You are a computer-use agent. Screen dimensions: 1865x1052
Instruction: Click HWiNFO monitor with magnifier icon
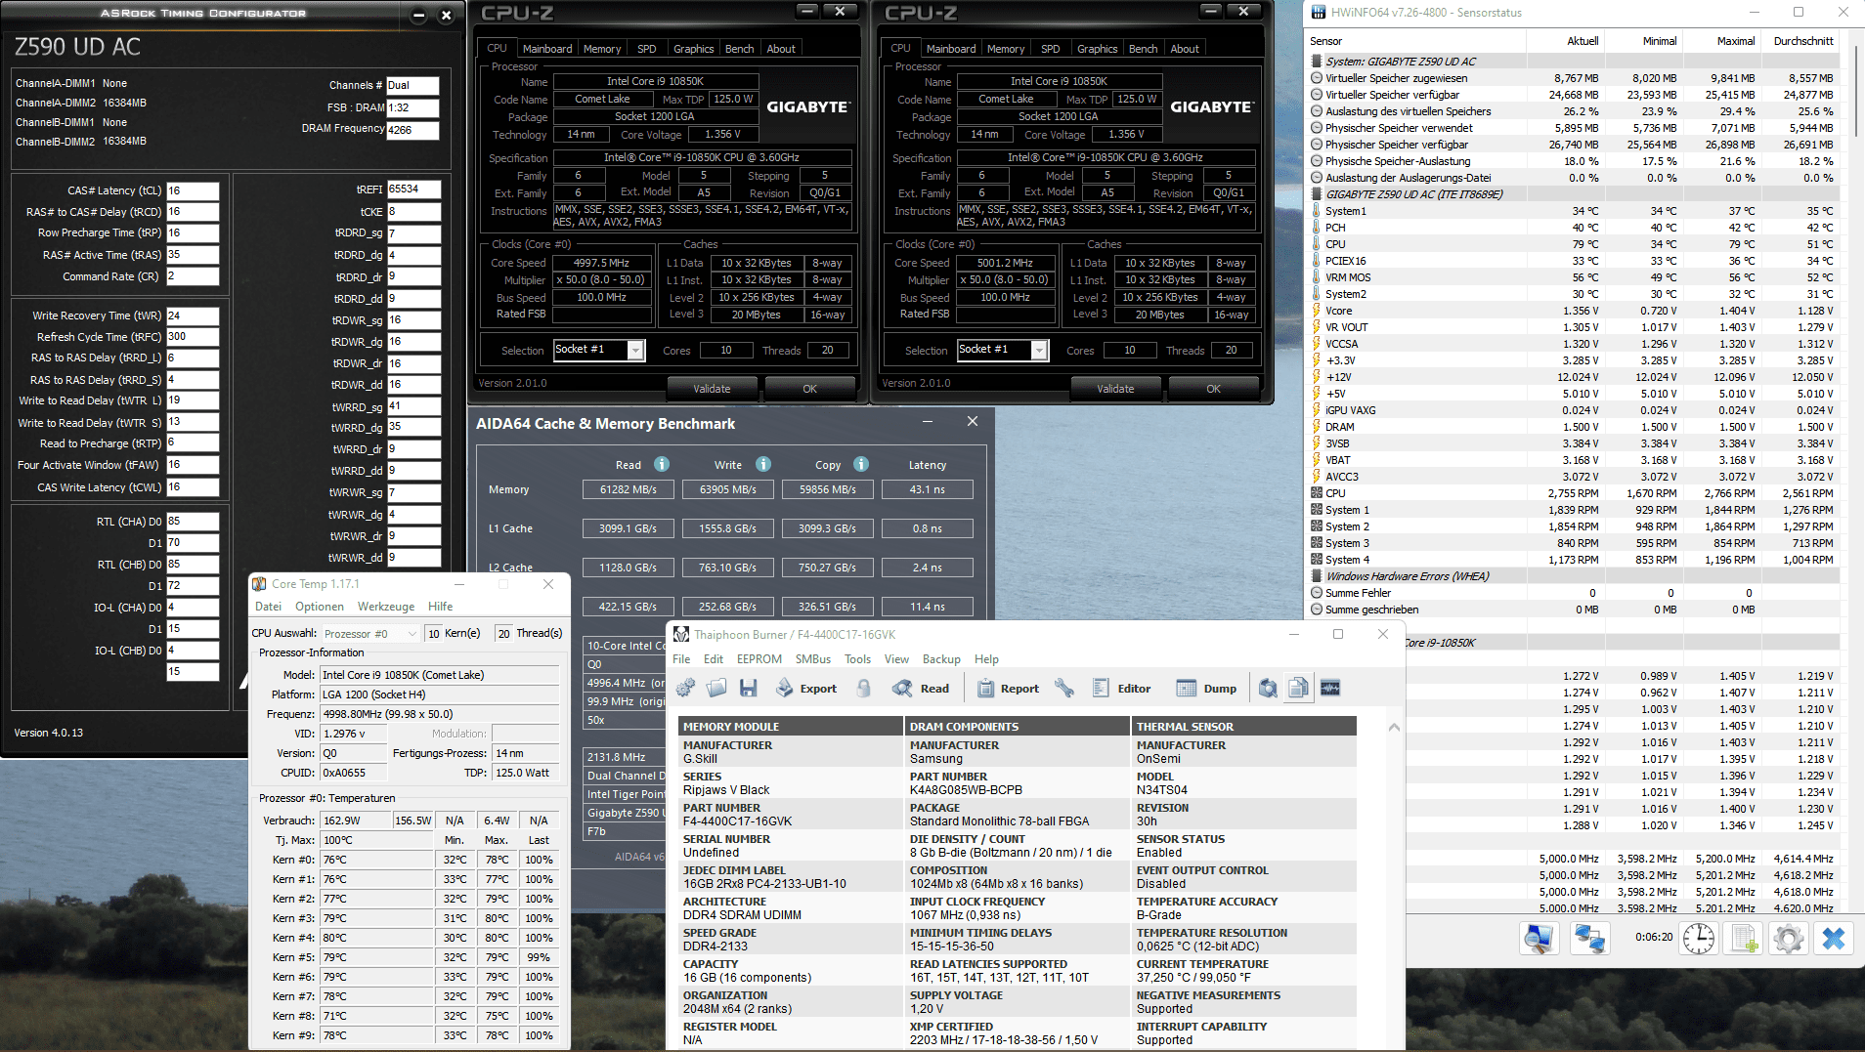(1540, 939)
